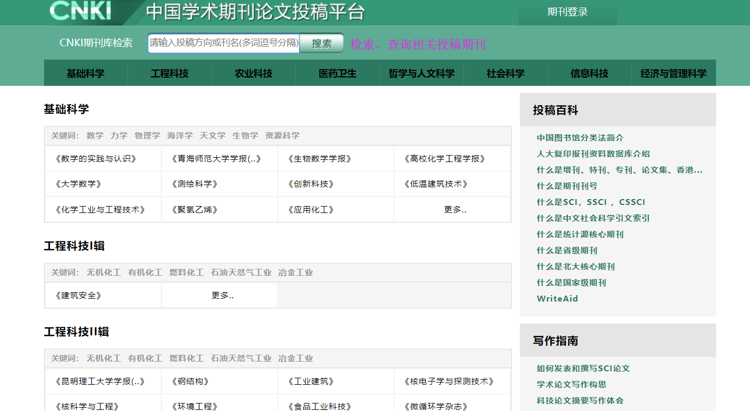
Task: Open the 经济与管理科学 nav tab
Action: (x=674, y=74)
